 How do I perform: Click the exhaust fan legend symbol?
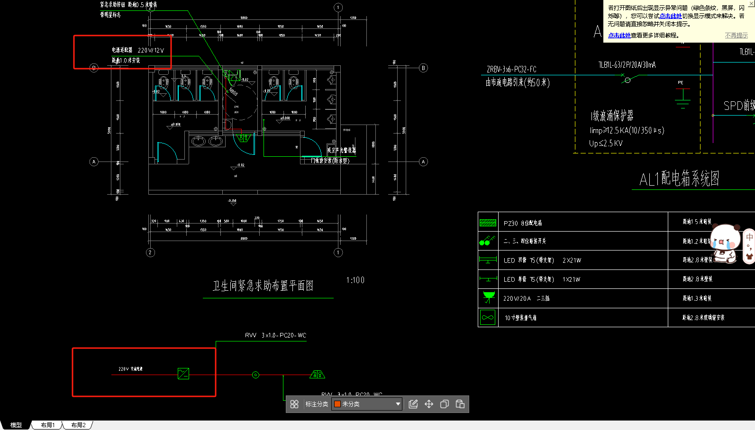tap(488, 317)
